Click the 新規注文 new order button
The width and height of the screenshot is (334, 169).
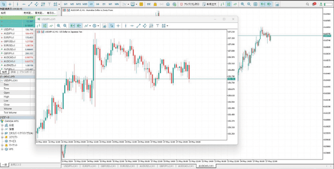pyautogui.click(x=210, y=4)
